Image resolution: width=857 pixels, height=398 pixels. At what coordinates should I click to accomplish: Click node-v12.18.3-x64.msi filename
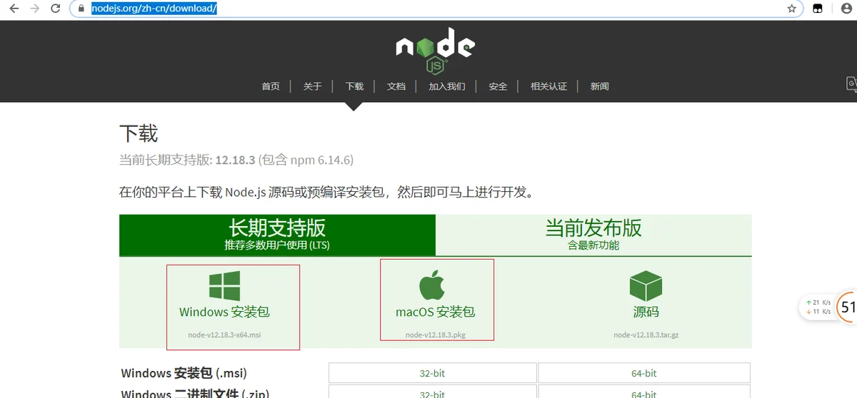pyautogui.click(x=225, y=335)
